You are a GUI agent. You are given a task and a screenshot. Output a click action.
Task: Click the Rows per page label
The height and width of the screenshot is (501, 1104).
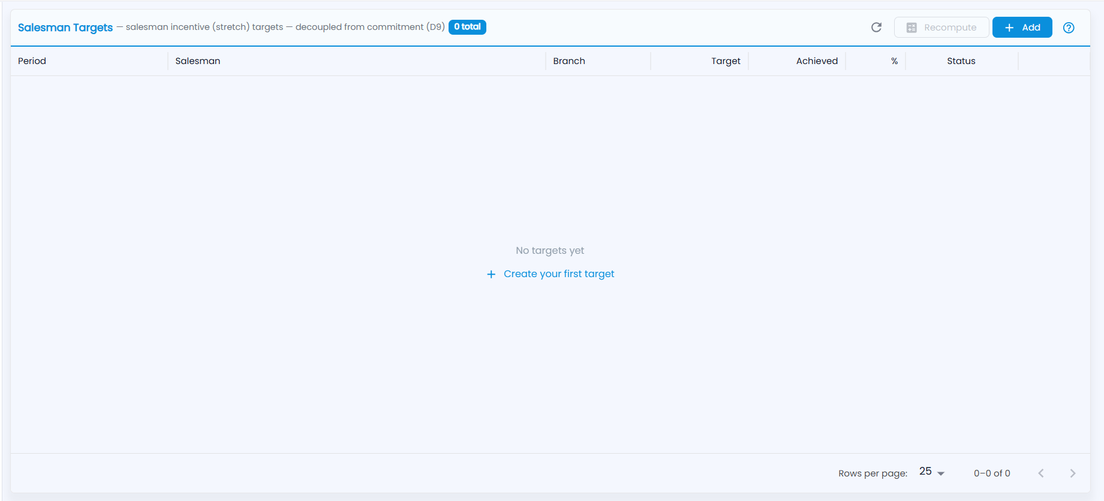(873, 473)
